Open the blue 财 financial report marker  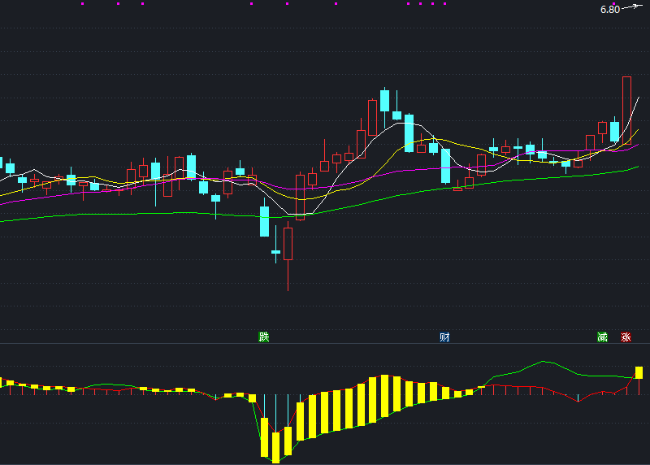click(444, 337)
